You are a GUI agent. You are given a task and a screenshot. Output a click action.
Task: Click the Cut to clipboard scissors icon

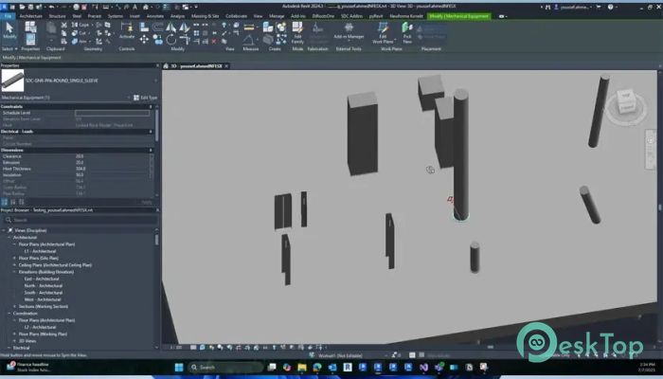(x=63, y=25)
